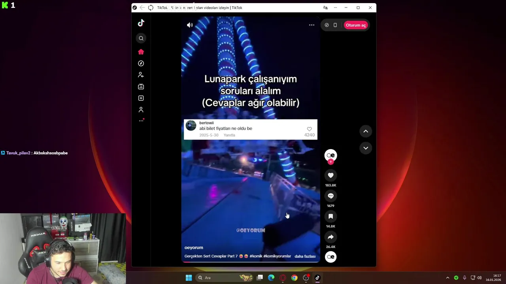Viewport: 506px width, 284px height.
Task: Click the Upload plus icon
Action: click(141, 98)
